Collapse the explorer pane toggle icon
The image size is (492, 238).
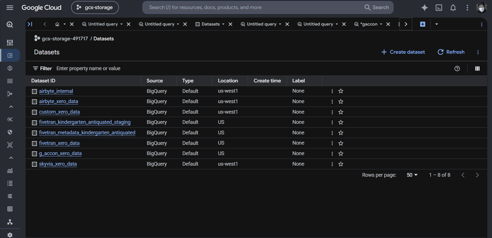pyautogui.click(x=30, y=24)
